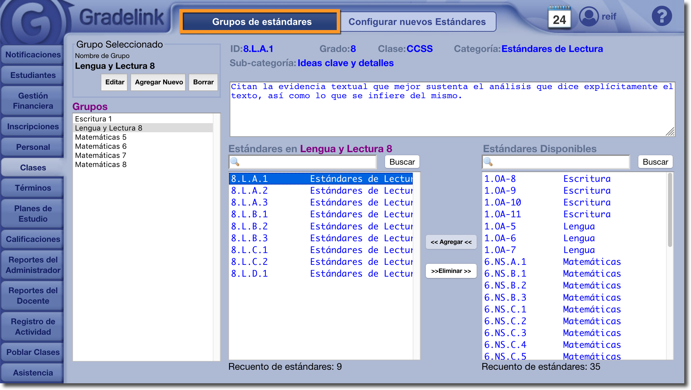
Task: Click the reif user profile icon
Action: [589, 16]
